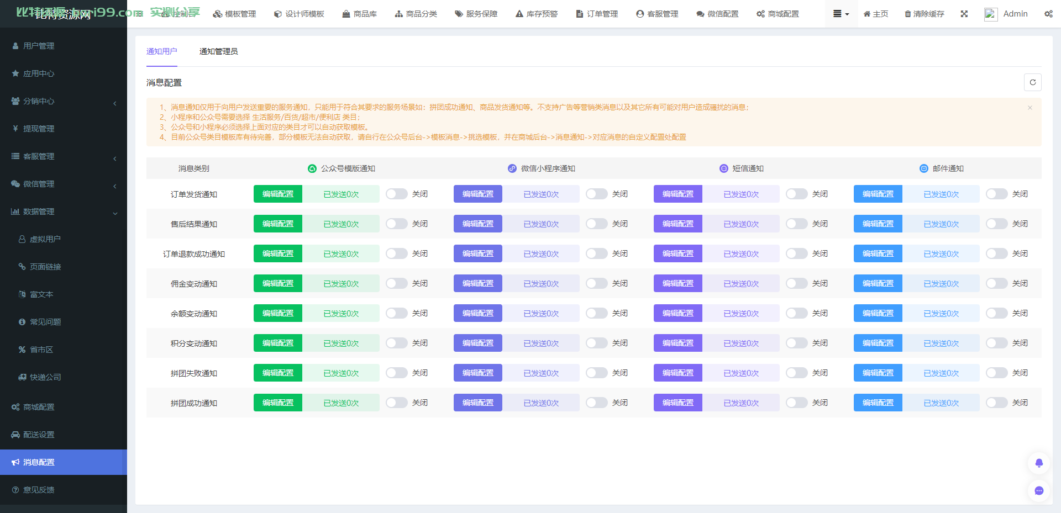Switch to 通知用户 tab
1061x513 pixels.
point(162,51)
